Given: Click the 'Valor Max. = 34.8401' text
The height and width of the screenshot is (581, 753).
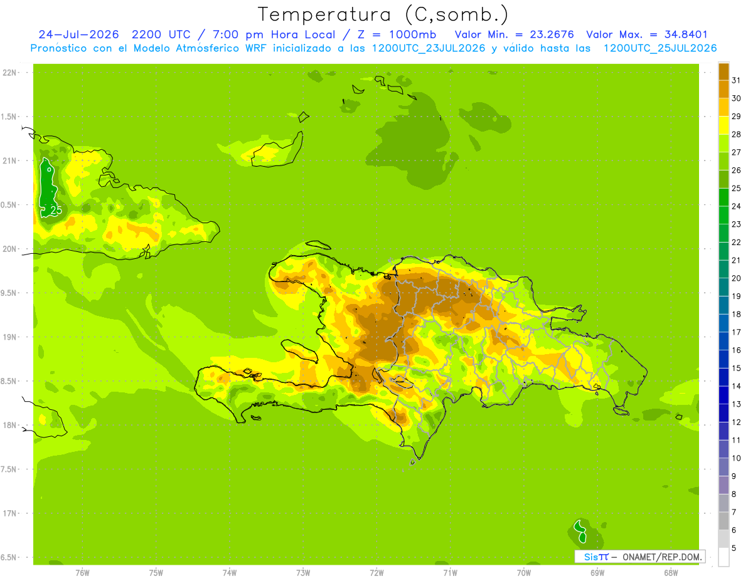Looking at the screenshot, I should tap(646, 34).
